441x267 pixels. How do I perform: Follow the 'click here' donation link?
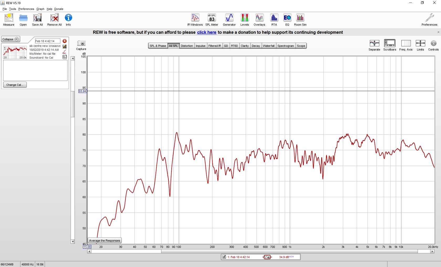coord(207,32)
